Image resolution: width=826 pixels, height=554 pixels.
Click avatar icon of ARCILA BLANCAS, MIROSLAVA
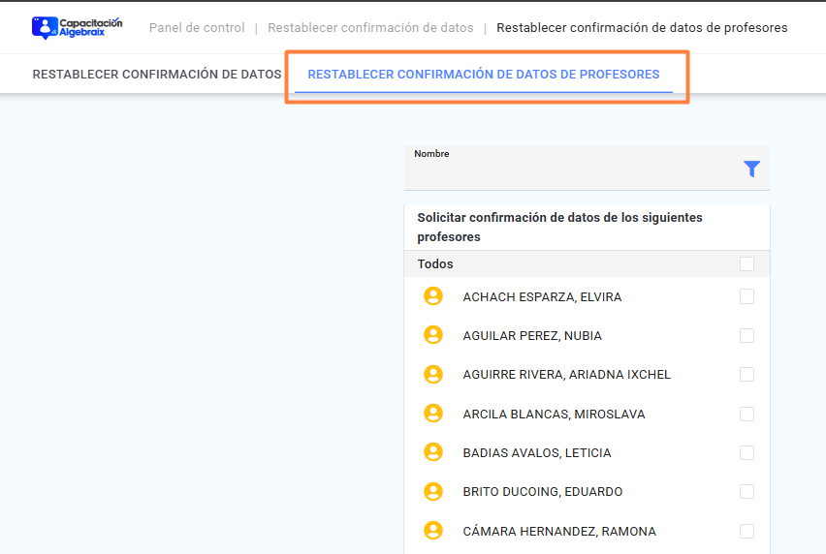coord(433,414)
